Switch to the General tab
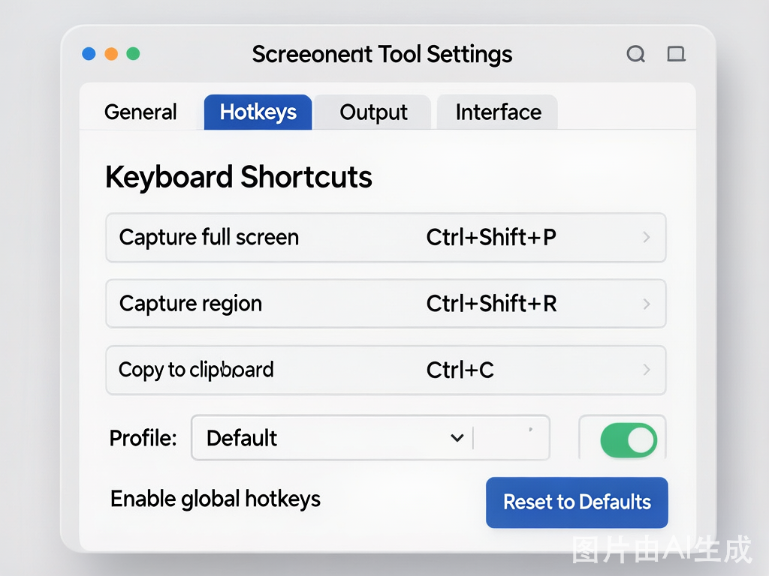This screenshot has height=576, width=769. [140, 112]
